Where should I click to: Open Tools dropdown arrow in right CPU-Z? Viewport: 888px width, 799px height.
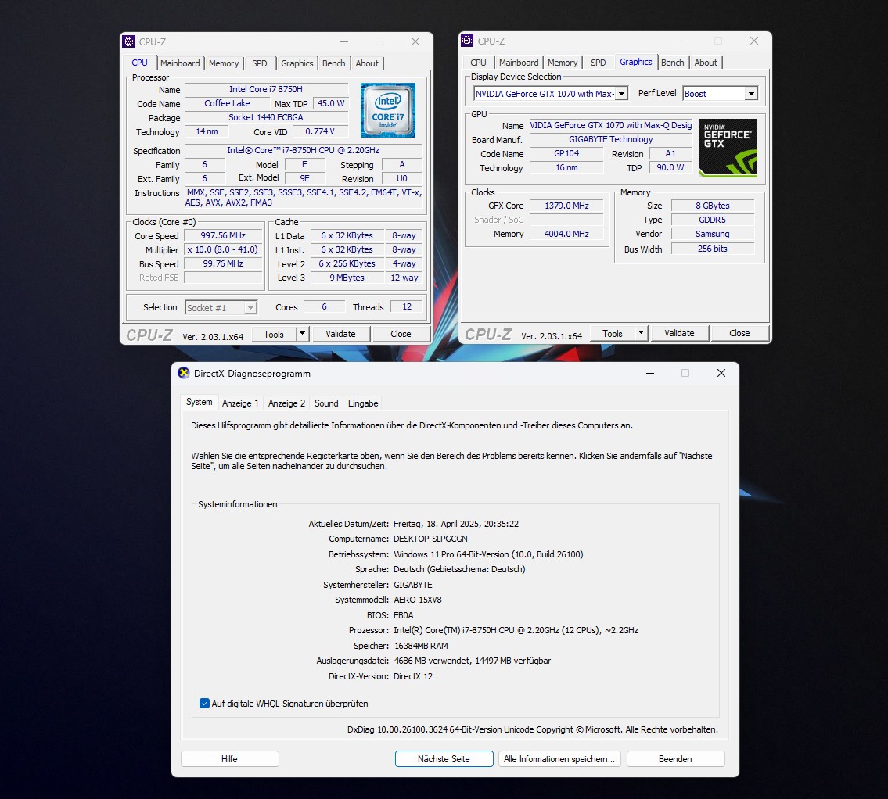coord(641,333)
